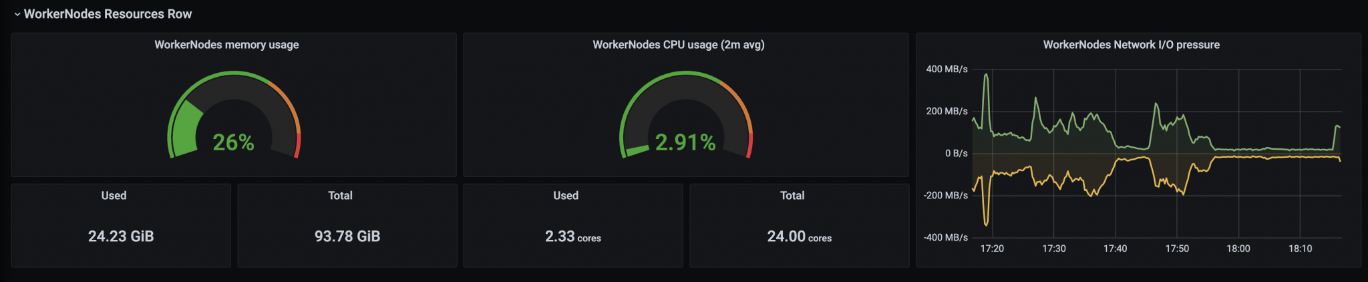This screenshot has height=282, width=1368.
Task: Click the deepest yellow dip near 17:20
Action: 986,224
